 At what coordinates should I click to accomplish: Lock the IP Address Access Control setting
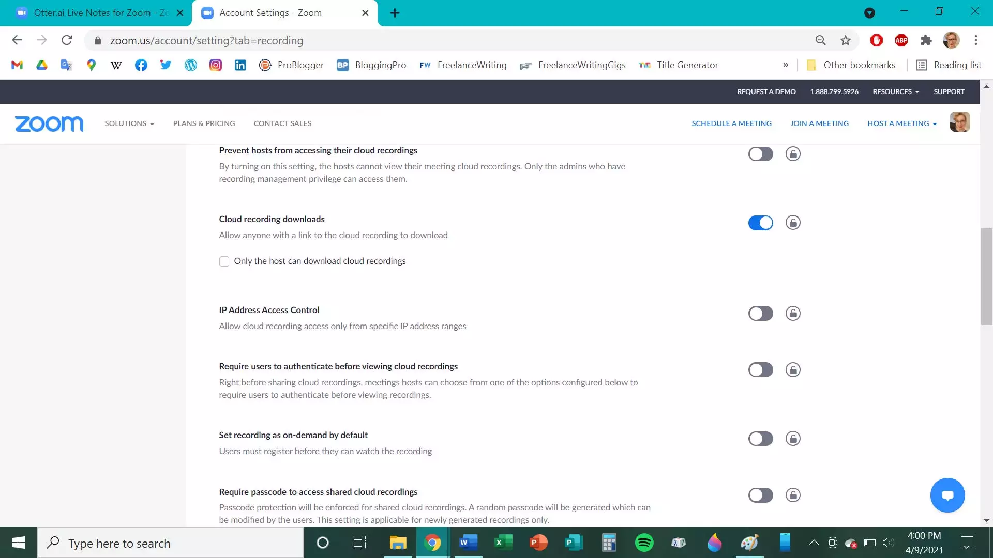click(793, 314)
